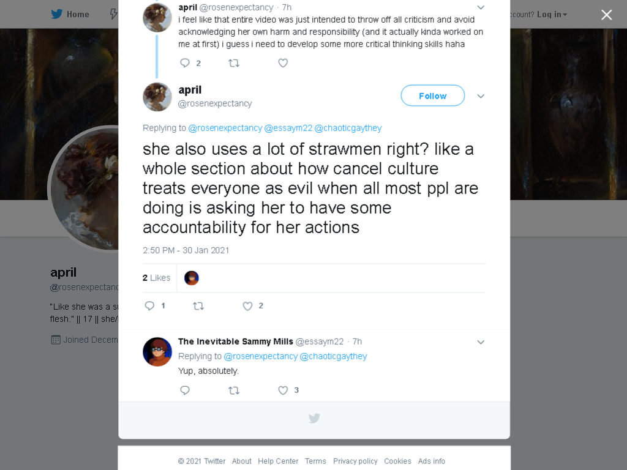The width and height of the screenshot is (627, 470).
Task: Close the tweet overlay
Action: tap(607, 15)
